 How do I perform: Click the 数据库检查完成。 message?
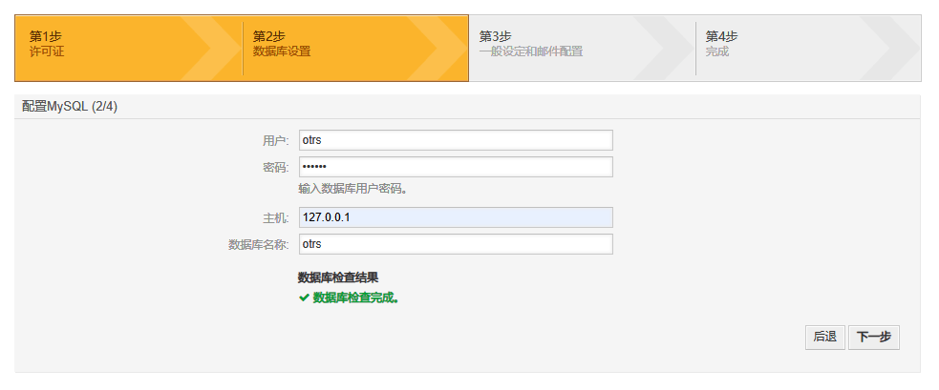point(355,298)
